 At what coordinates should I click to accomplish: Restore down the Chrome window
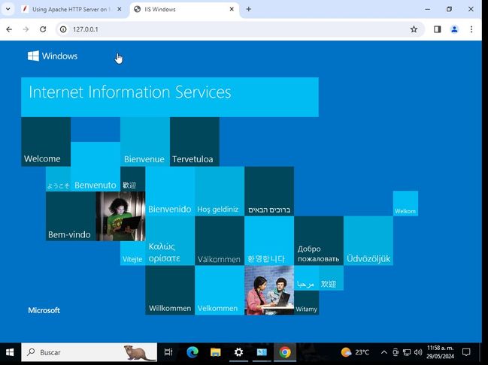click(449, 9)
